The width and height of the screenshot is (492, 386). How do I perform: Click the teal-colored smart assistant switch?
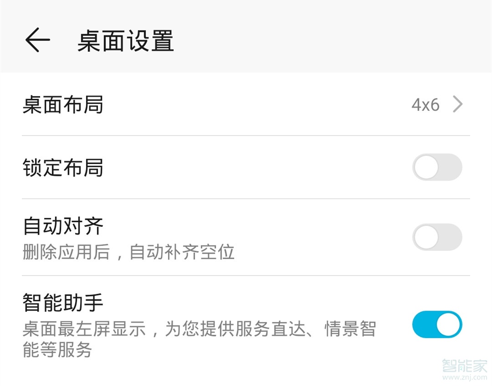coord(437,324)
